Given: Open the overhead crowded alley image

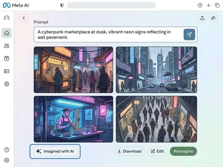Looking at the screenshot, I should click(x=156, y=119).
